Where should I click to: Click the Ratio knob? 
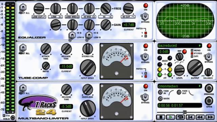(46, 66)
